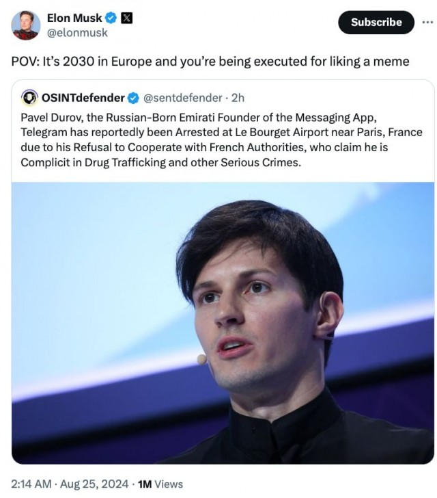Viewport: 437px width, 498px height.
Task: Click the OSINTdefender profile avatar
Action: pos(29,98)
